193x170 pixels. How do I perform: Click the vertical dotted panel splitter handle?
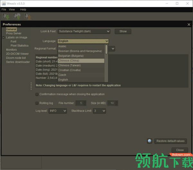31,86
